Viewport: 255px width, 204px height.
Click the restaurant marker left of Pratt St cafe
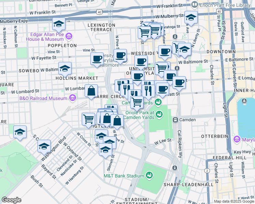148,91
